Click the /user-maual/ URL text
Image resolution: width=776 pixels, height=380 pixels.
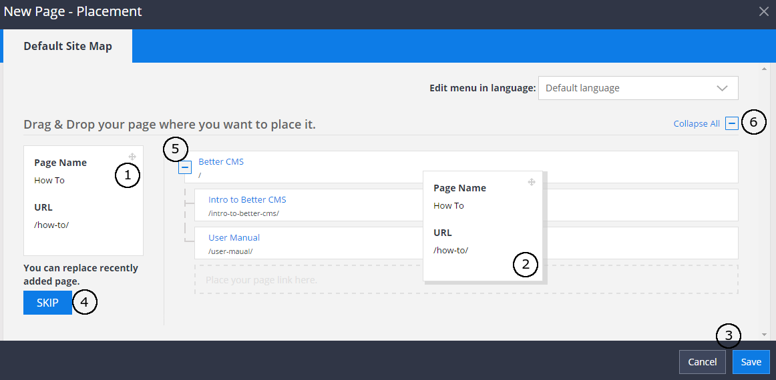pyautogui.click(x=230, y=251)
